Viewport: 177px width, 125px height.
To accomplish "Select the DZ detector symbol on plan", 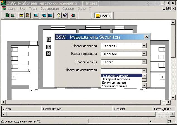I will [48, 47].
